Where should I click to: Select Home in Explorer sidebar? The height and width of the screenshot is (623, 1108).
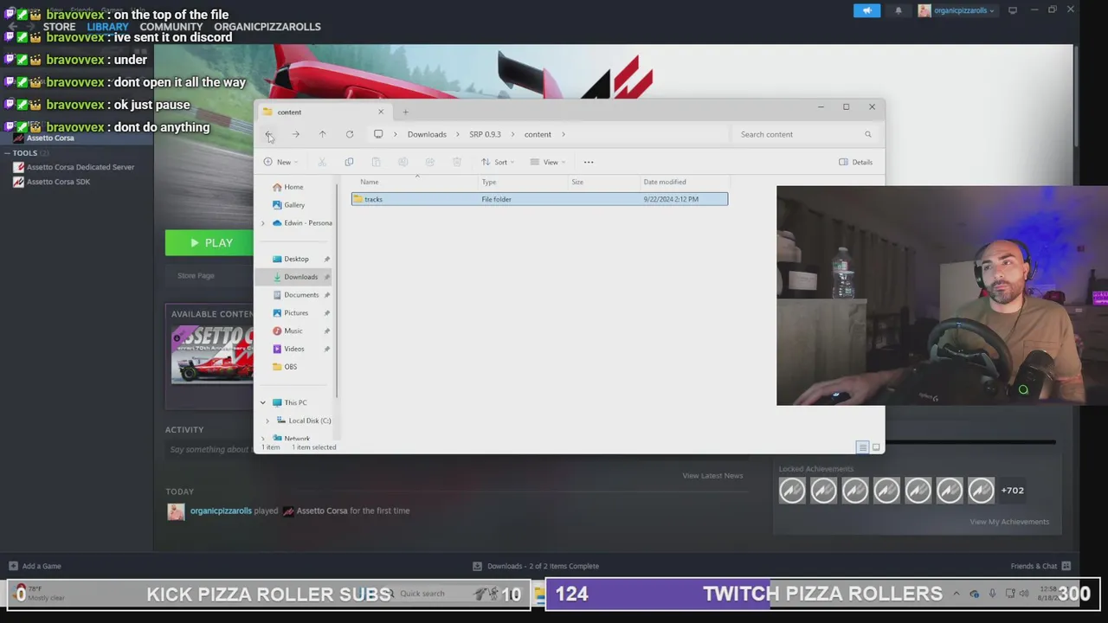tap(293, 187)
